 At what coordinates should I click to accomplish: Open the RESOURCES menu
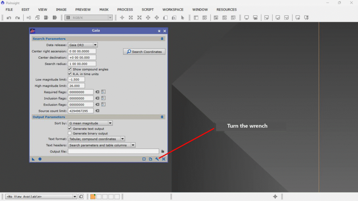click(x=227, y=9)
